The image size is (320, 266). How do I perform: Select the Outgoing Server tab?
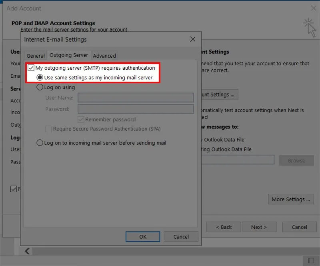pos(69,55)
